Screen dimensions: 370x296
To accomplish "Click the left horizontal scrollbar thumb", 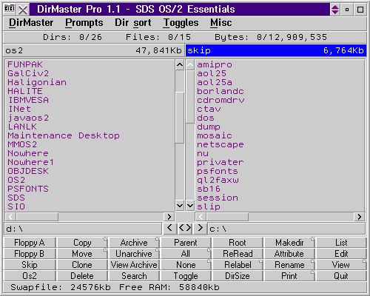I will click(x=37, y=217).
